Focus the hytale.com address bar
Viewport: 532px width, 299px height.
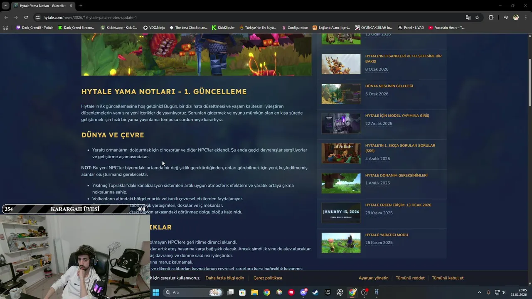tap(249, 17)
